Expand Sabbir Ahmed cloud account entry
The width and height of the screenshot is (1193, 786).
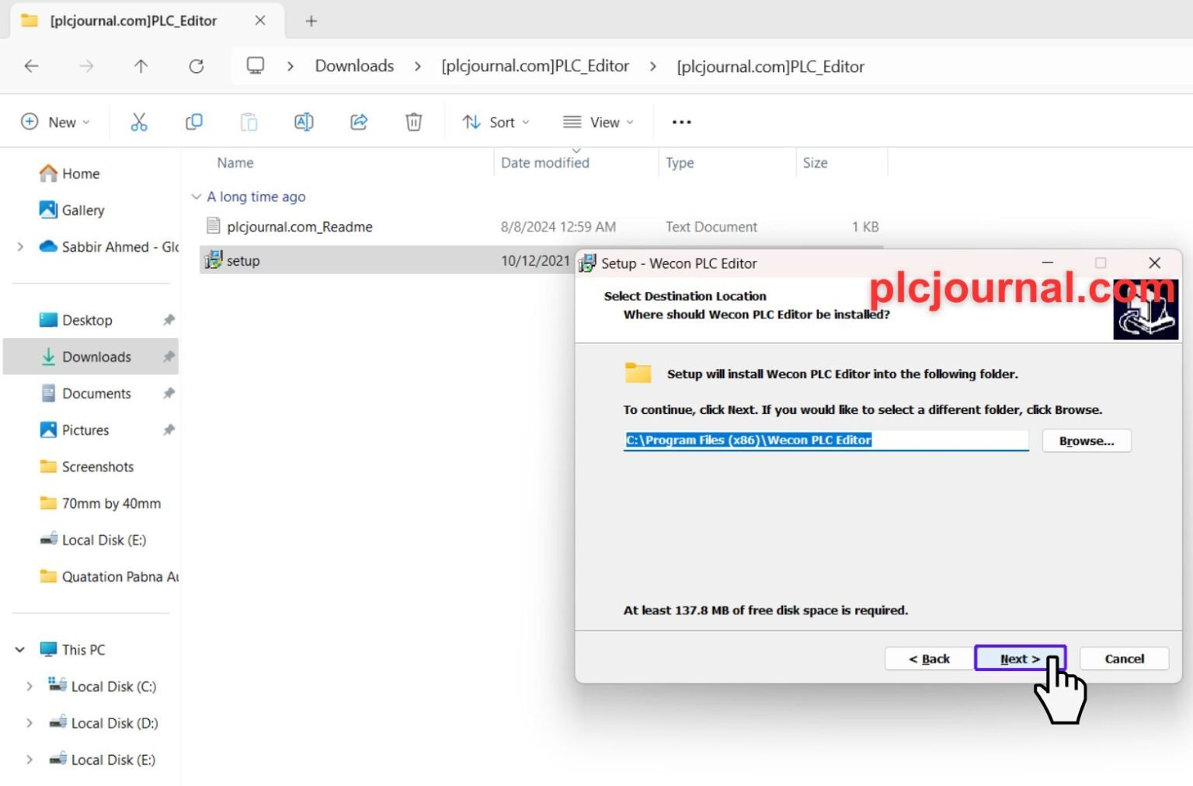point(19,246)
